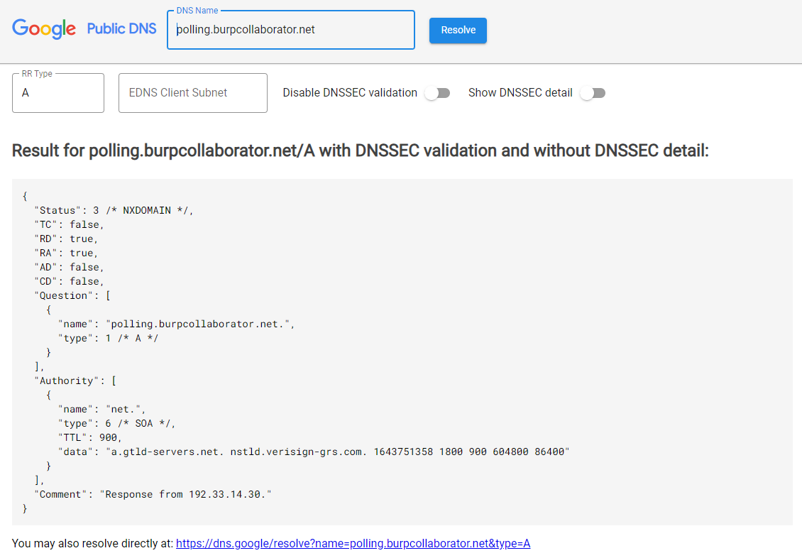Click the EDNS Client Subnet field

pyautogui.click(x=193, y=92)
